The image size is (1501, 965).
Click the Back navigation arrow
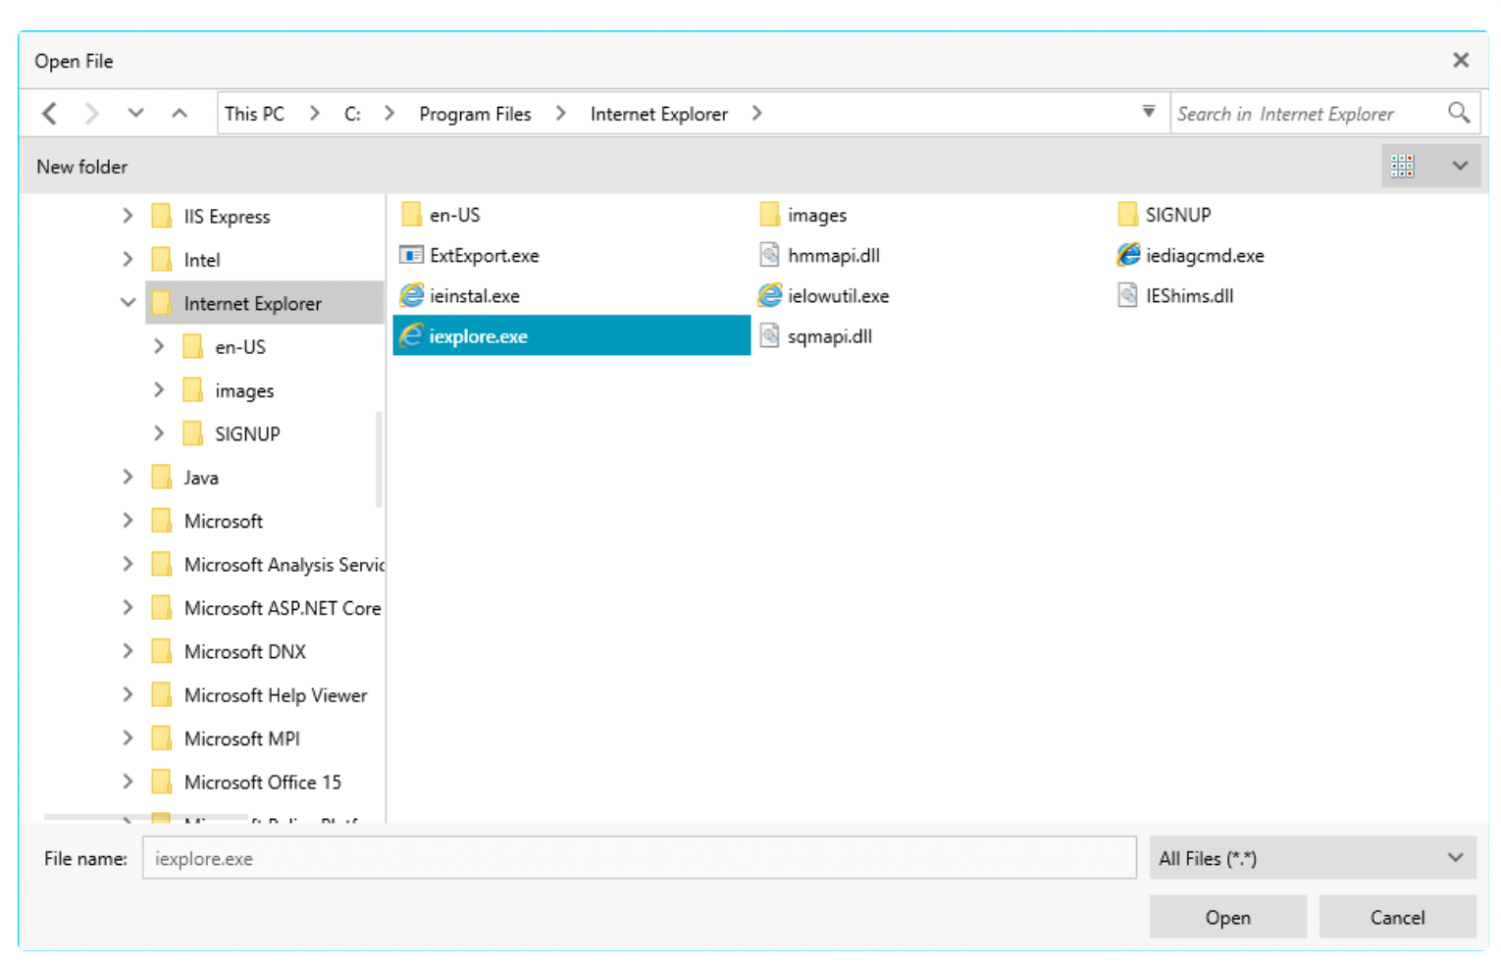(50, 114)
